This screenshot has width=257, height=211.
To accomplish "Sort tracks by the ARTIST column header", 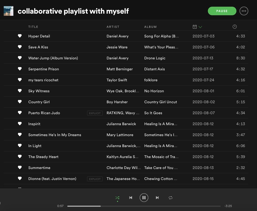I will (x=113, y=27).
